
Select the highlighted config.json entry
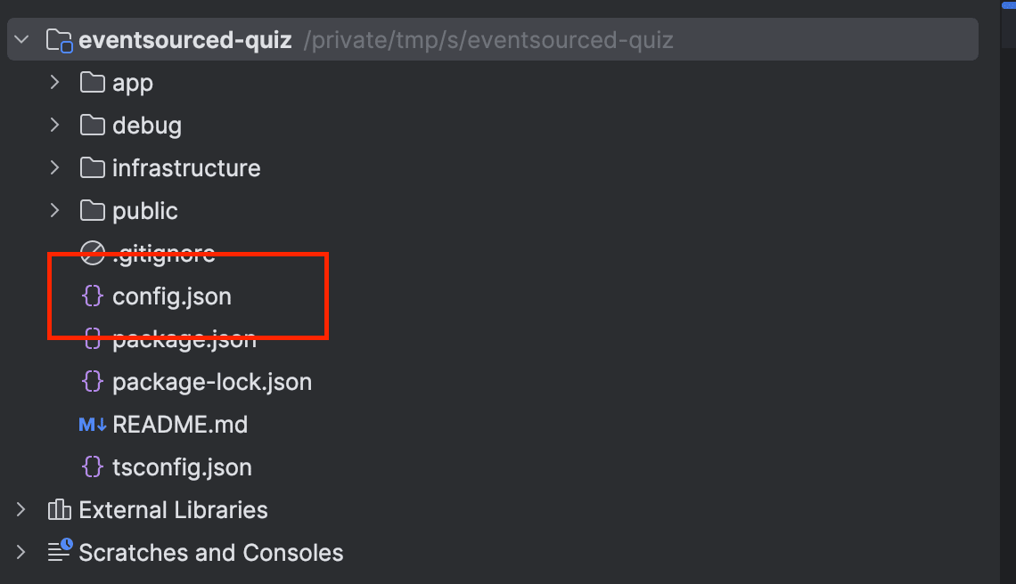(x=173, y=296)
